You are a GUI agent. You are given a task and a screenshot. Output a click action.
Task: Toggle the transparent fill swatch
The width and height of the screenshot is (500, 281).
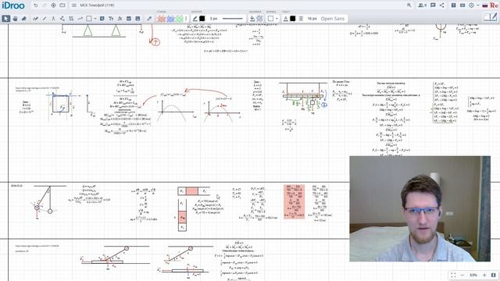(259, 19)
